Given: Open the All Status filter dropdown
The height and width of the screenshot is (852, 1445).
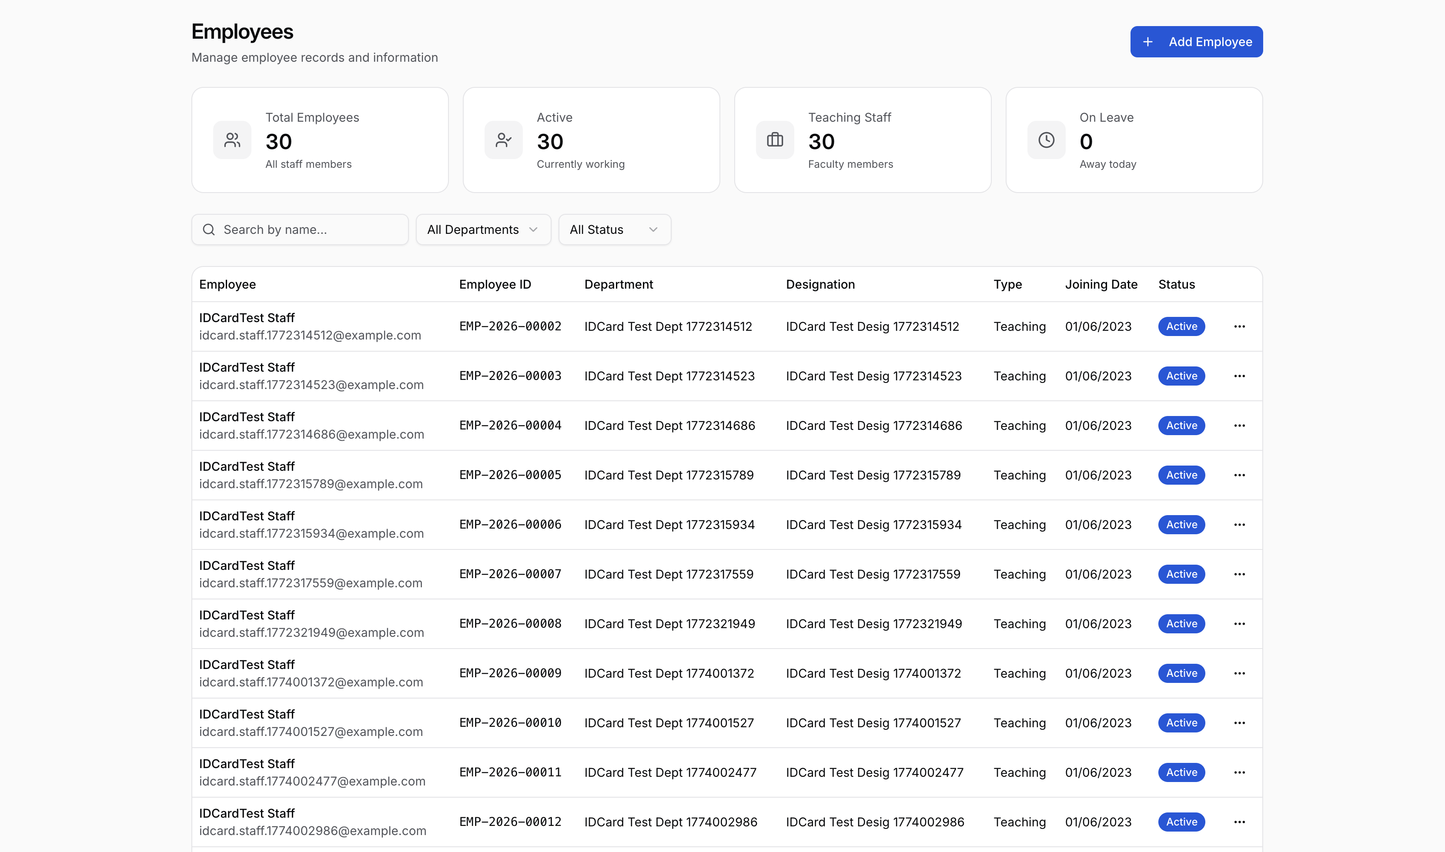Looking at the screenshot, I should pos(614,230).
